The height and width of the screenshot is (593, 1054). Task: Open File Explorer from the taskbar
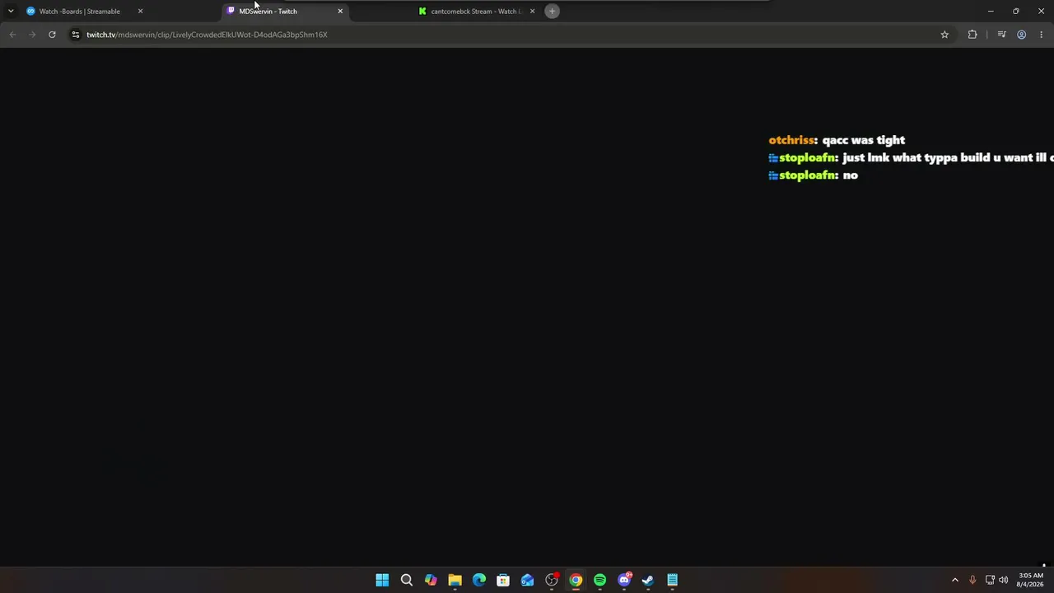(x=455, y=580)
